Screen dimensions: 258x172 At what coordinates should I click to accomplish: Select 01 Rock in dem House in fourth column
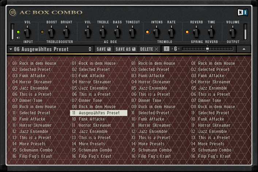(213, 63)
